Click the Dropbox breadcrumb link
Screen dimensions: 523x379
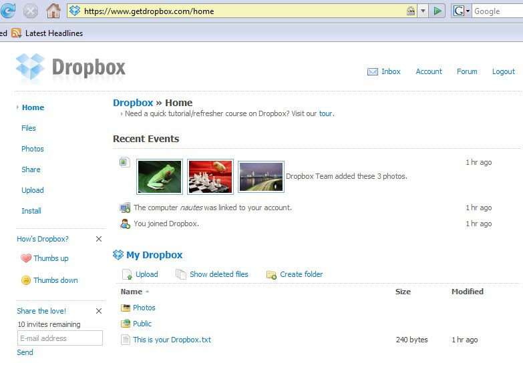[x=133, y=103]
